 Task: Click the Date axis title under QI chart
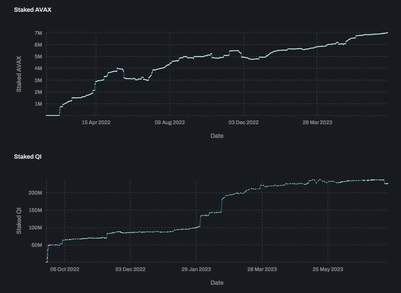click(217, 283)
